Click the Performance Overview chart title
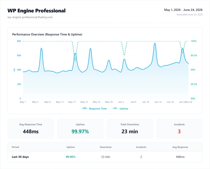Screen dimensions: 210x169 pyautogui.click(x=47, y=34)
